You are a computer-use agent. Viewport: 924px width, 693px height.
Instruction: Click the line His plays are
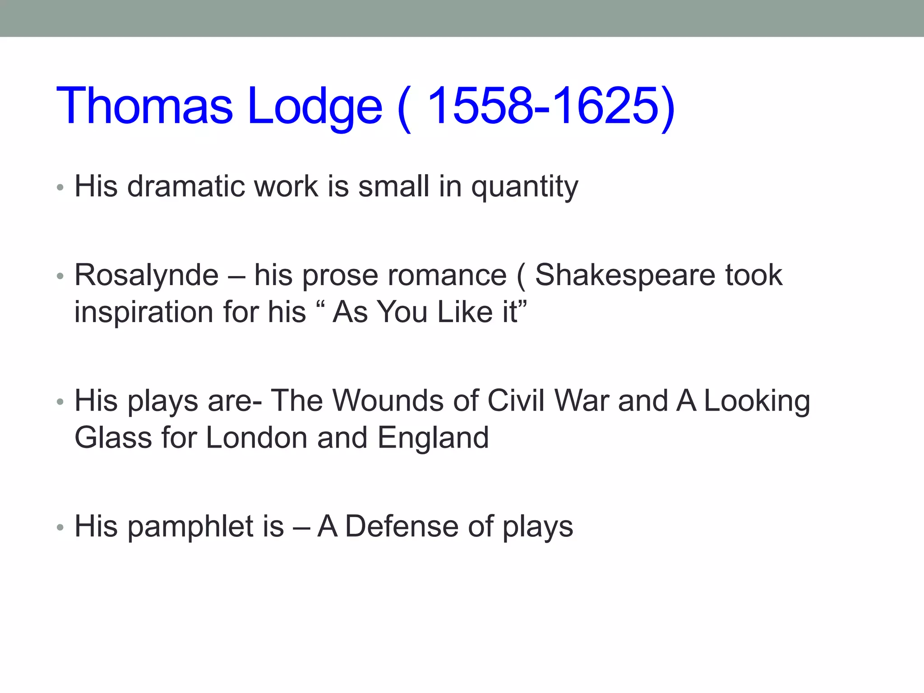click(x=168, y=402)
